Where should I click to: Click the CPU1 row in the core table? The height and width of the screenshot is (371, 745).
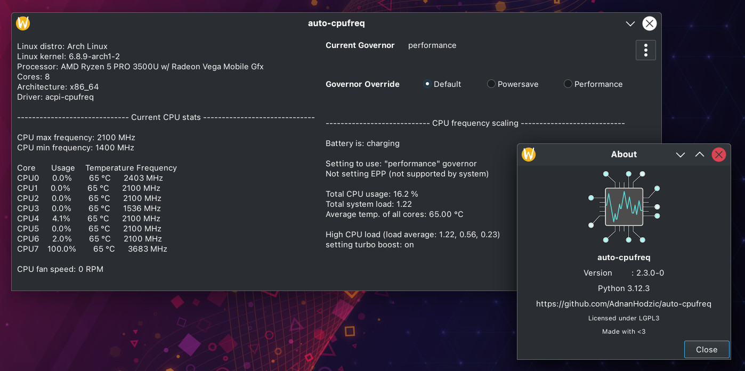point(89,188)
